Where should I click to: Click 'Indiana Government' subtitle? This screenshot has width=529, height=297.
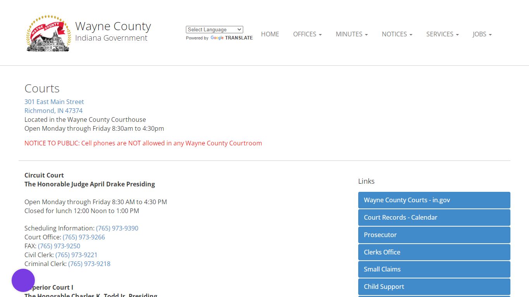[x=111, y=38]
